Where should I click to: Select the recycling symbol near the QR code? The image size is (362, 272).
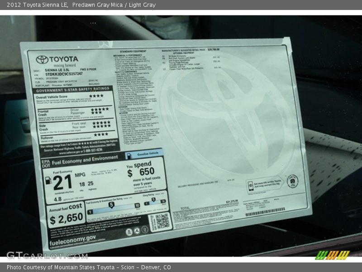[137, 229]
